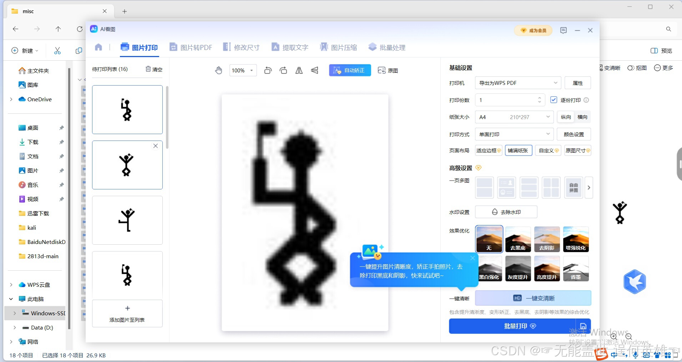Viewport: 682px width, 362px height.
Task: Open the 单面打印 print mode dropdown
Action: [x=514, y=134]
